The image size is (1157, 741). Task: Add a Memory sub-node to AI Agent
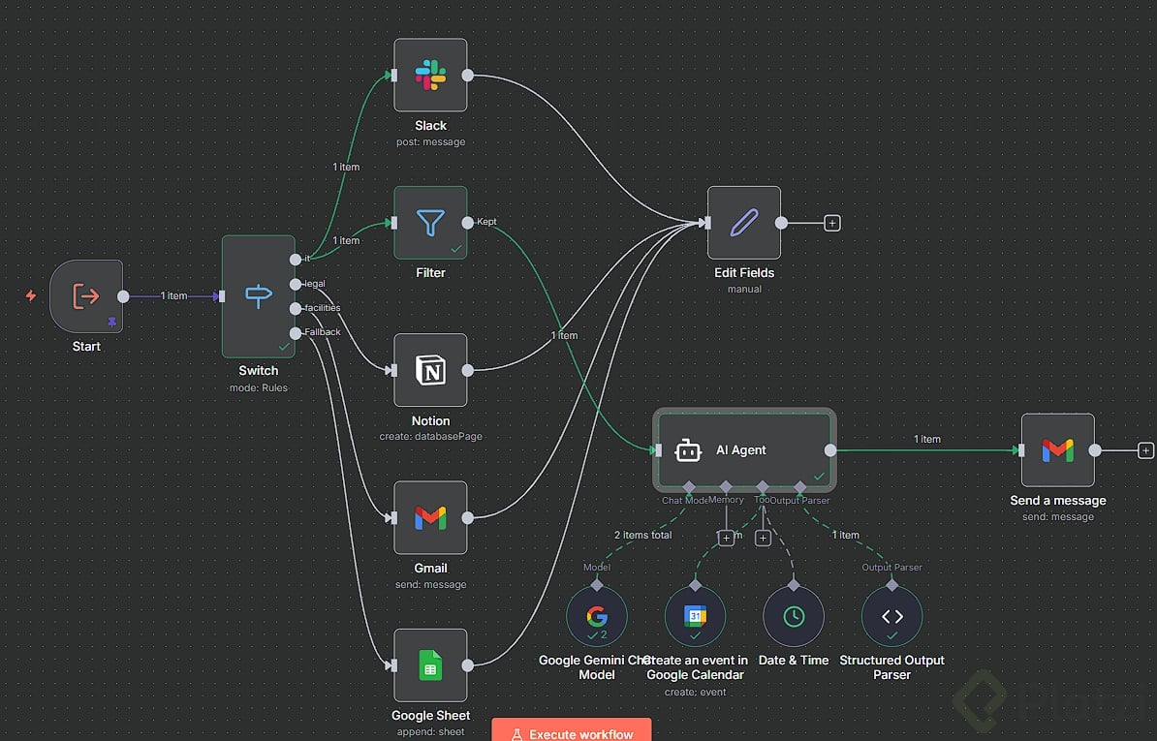tap(726, 539)
